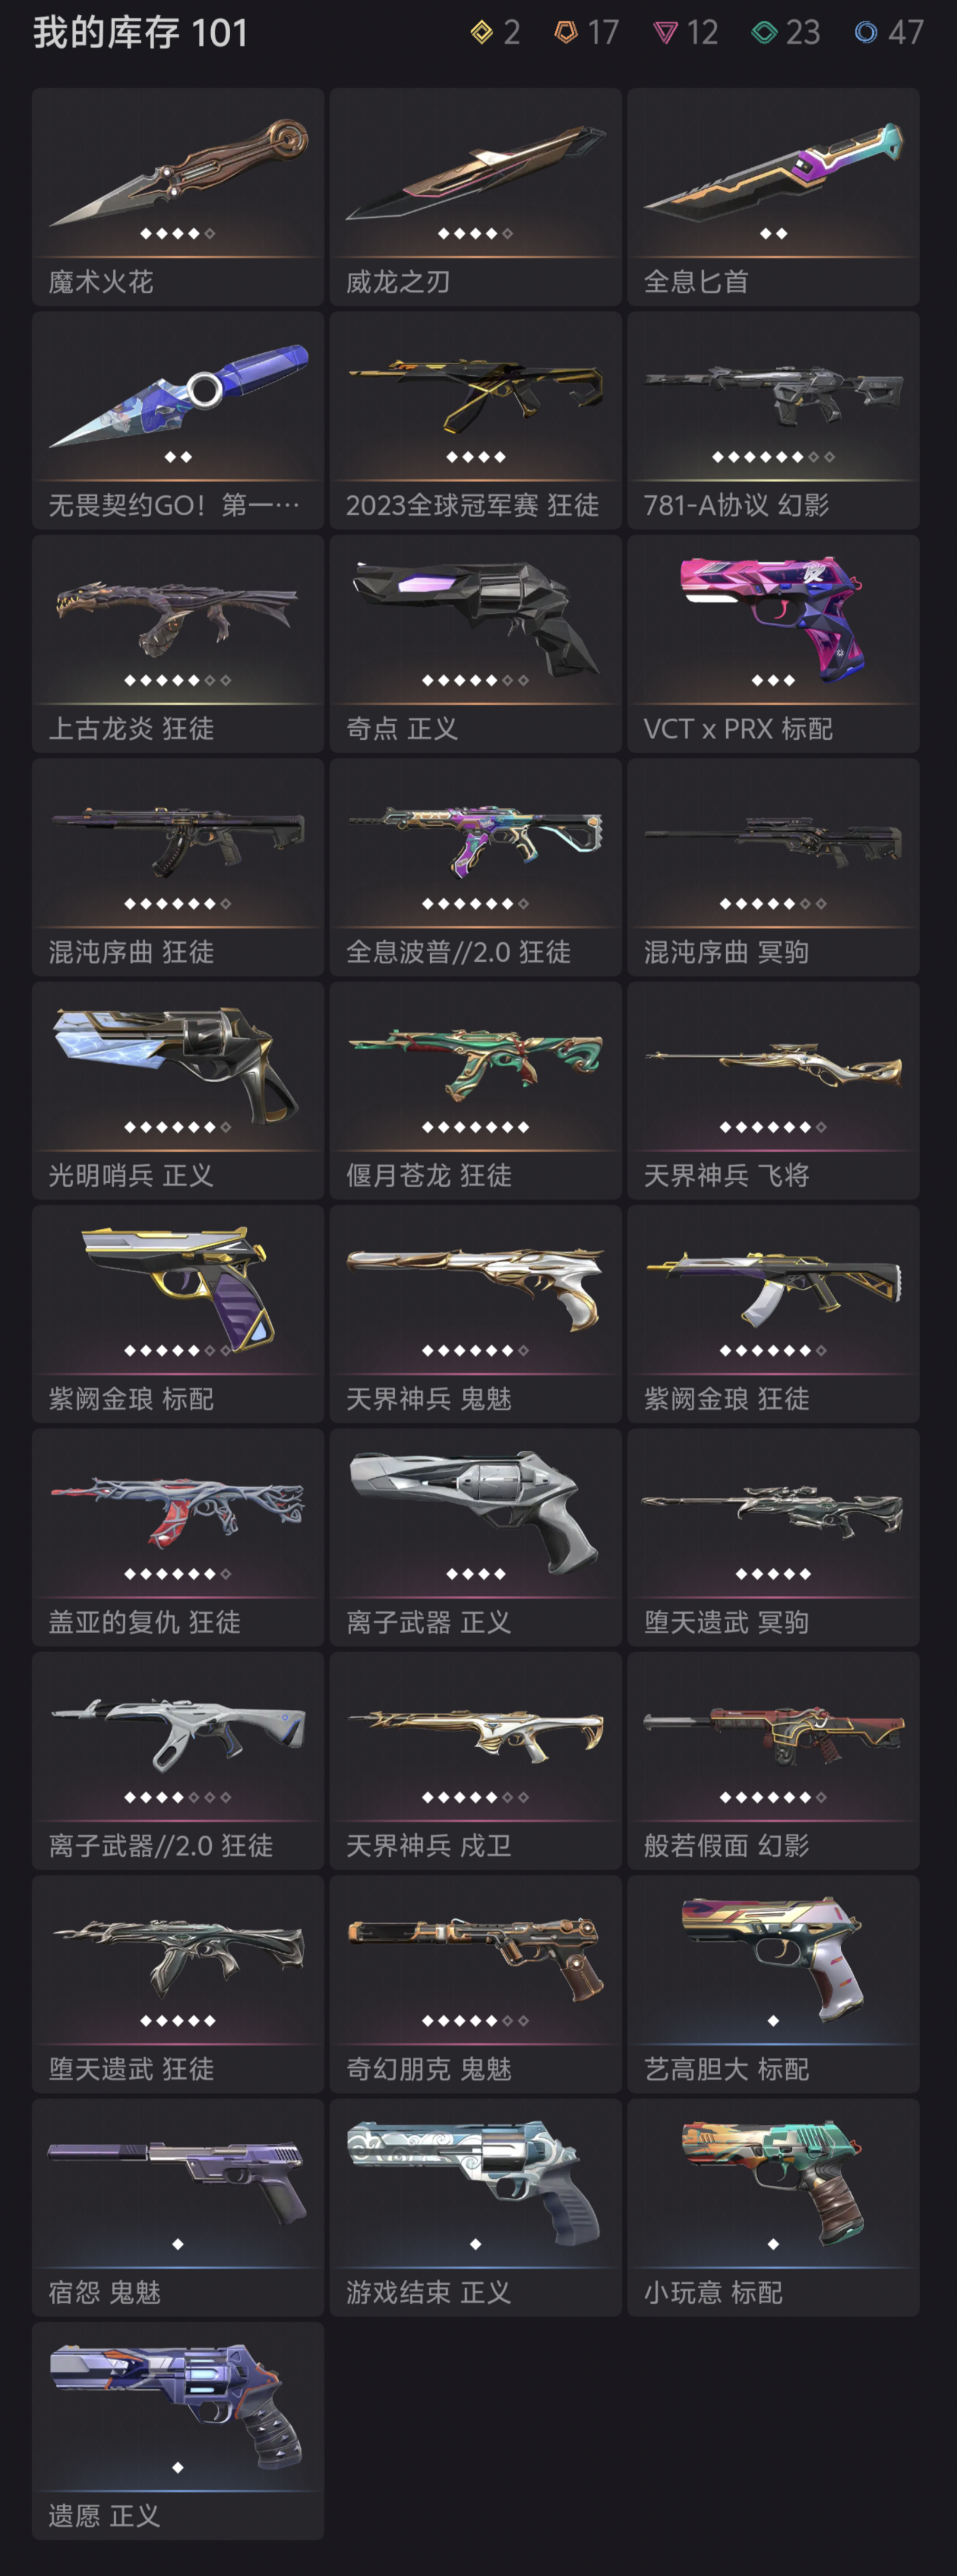This screenshot has width=957, height=2576.
Task: Click the blue circle tier icon
Action: [x=865, y=33]
